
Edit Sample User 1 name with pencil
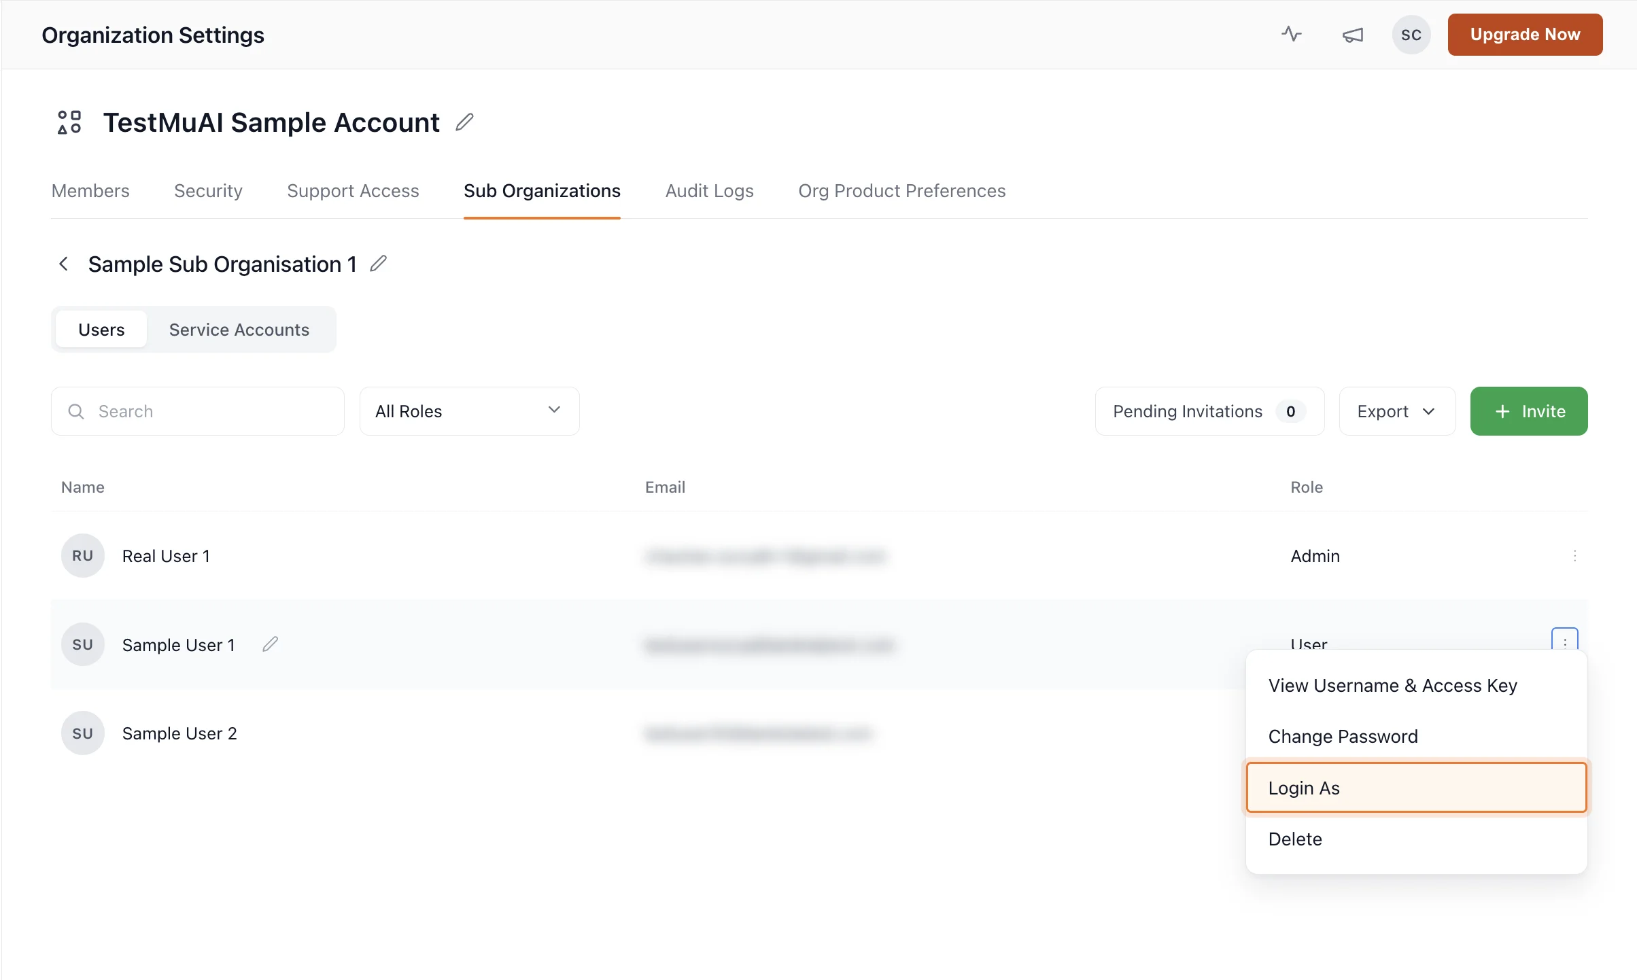[271, 644]
